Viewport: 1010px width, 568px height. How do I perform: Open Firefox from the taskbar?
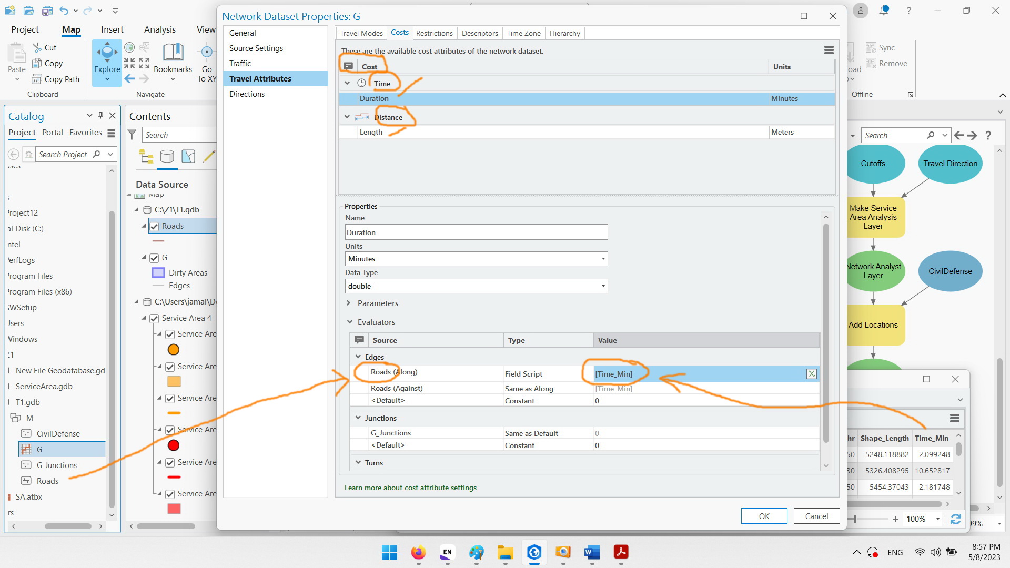point(418,552)
